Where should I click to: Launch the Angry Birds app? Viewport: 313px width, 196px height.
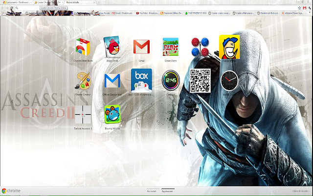(112, 47)
